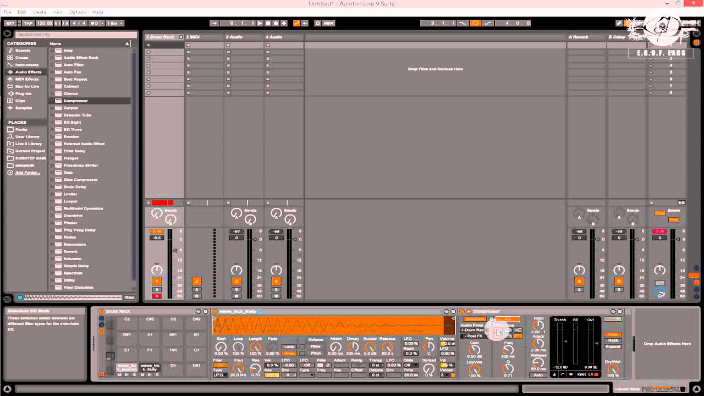Toggle track 3 activator button

pyautogui.click(x=237, y=281)
